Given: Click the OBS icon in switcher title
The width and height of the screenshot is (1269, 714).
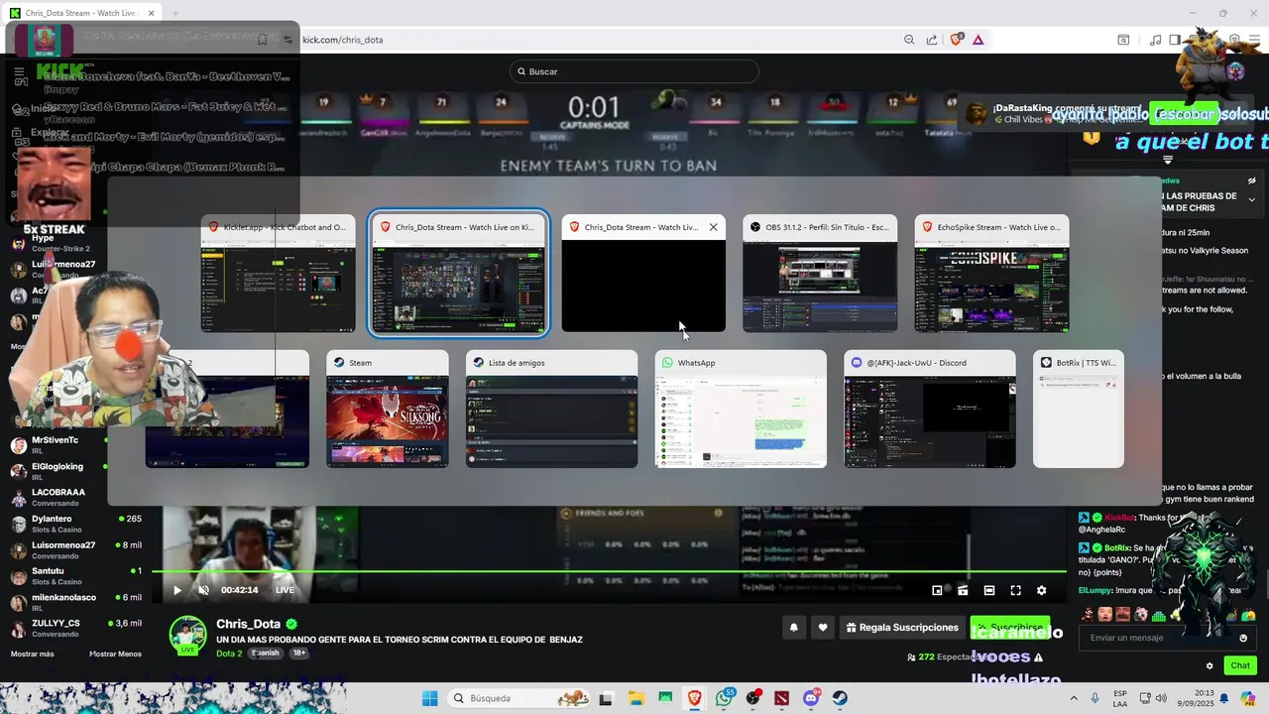Looking at the screenshot, I should (x=755, y=227).
